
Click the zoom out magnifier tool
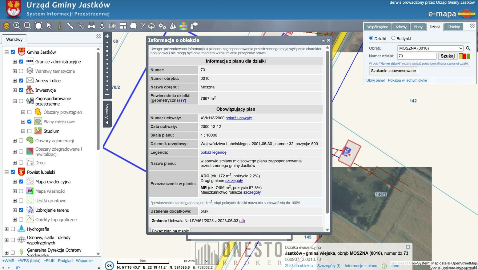click(x=28, y=26)
